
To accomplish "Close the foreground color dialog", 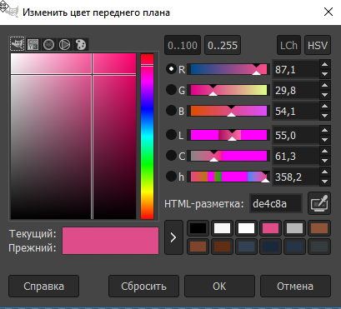I will tap(328, 12).
